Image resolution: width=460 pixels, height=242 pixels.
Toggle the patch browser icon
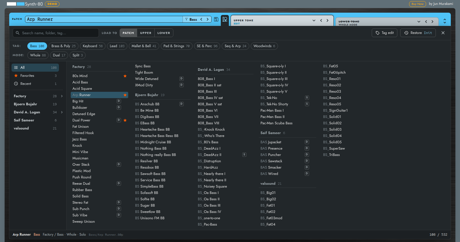click(225, 20)
